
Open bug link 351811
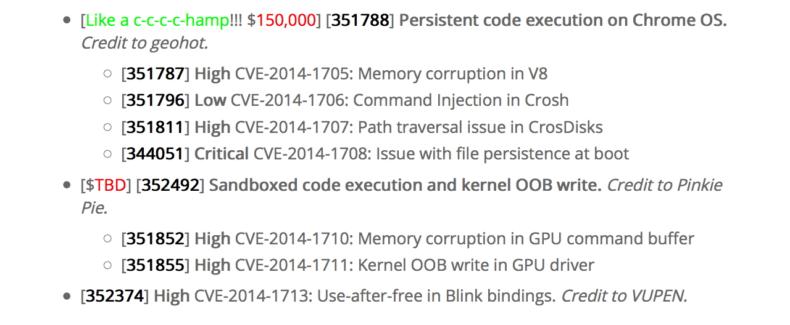click(x=156, y=127)
